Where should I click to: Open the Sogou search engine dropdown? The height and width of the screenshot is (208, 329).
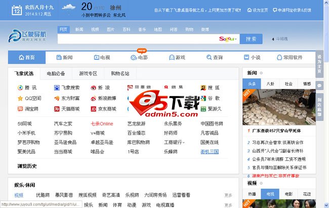(x=236, y=39)
